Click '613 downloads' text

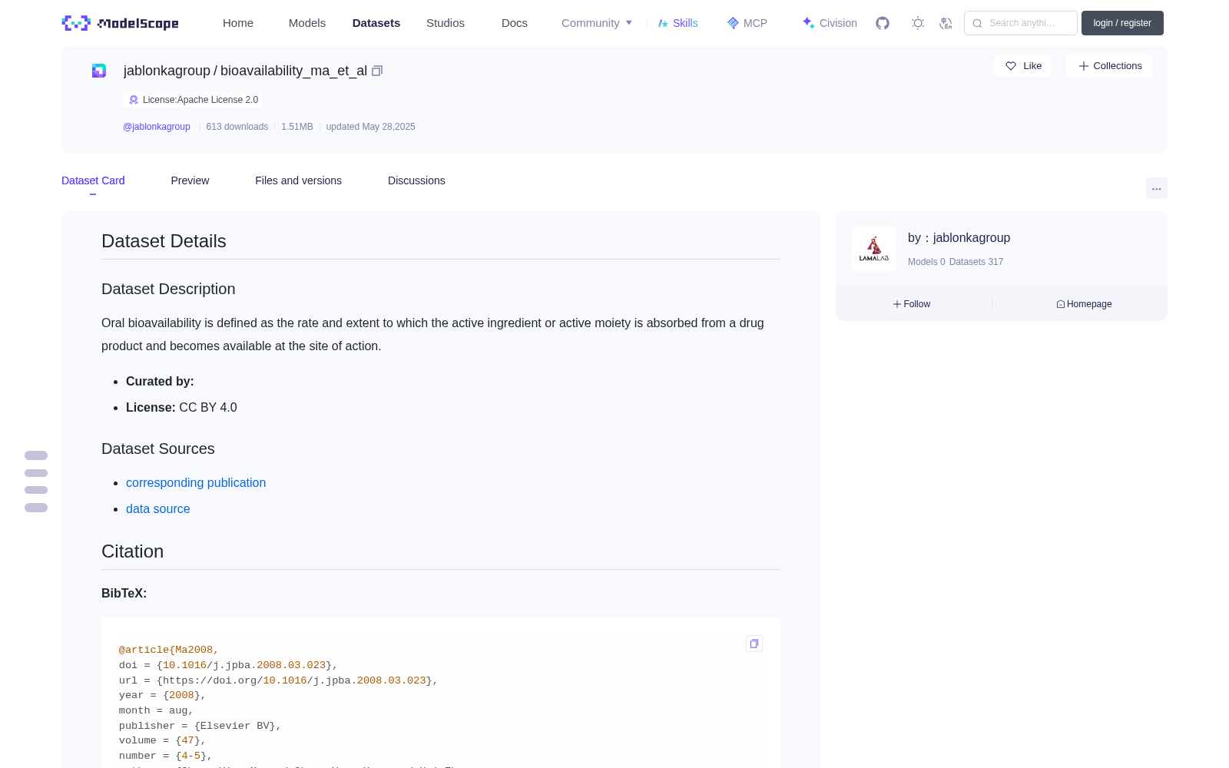237,127
